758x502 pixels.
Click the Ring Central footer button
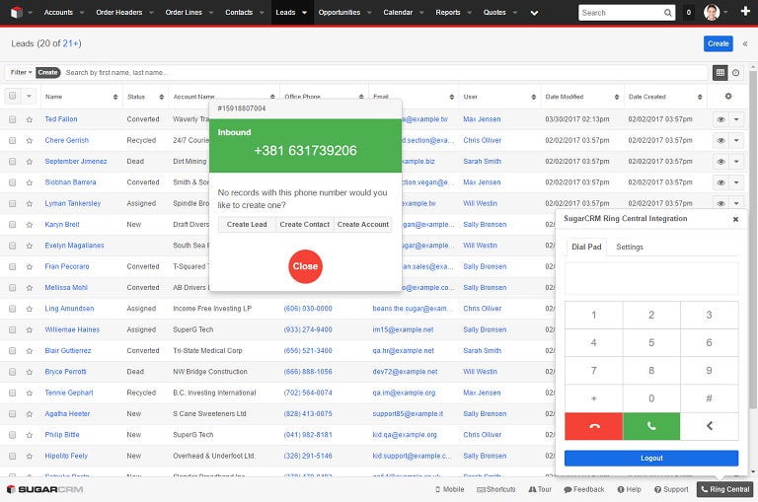[724, 489]
